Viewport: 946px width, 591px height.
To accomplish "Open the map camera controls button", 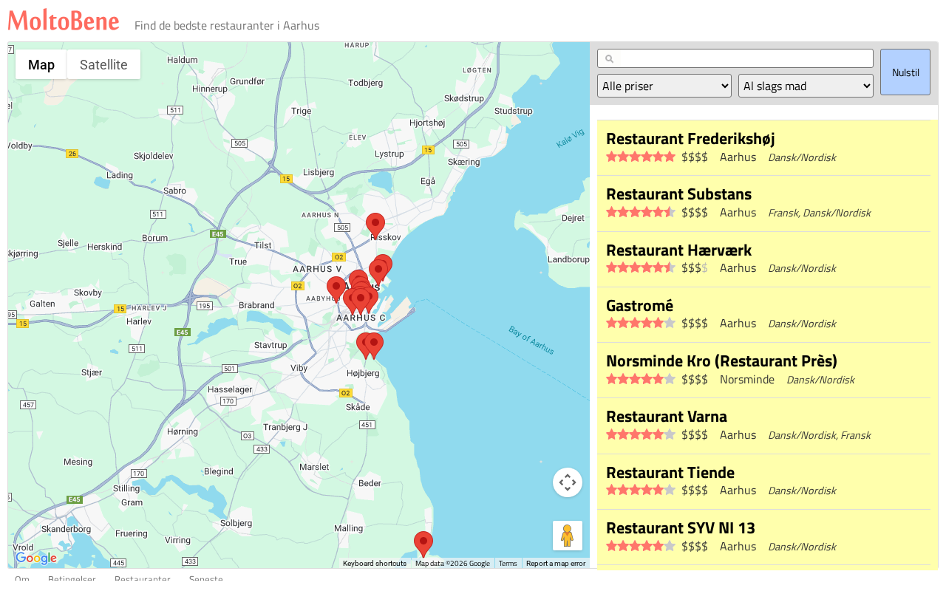I will click(x=567, y=482).
